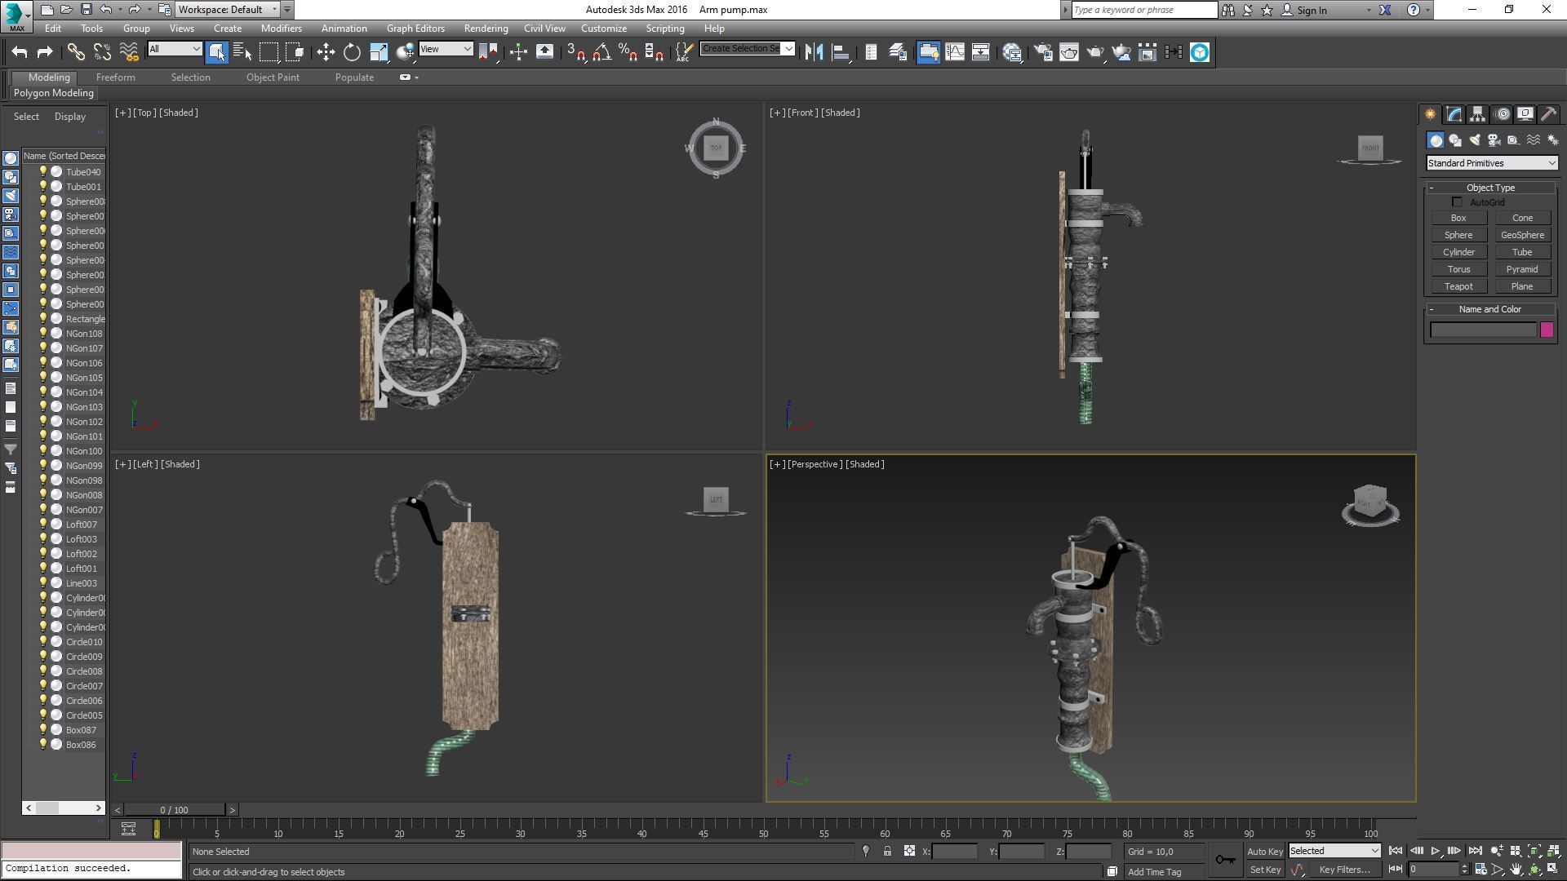
Task: Open the Hierarchy command panel tab
Action: point(1477,114)
